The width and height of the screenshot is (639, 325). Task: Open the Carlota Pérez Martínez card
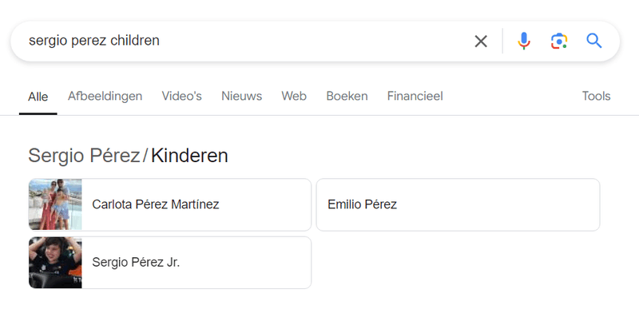click(170, 204)
